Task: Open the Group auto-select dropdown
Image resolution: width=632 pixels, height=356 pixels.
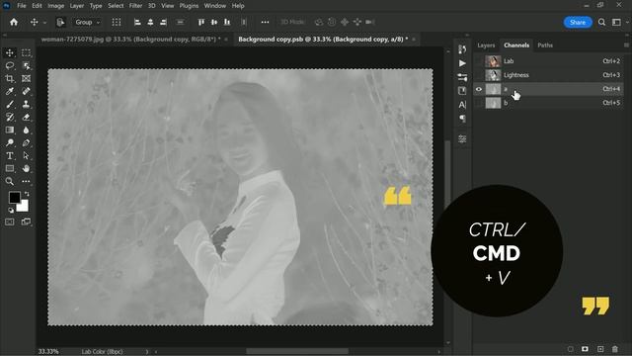Action: click(87, 22)
